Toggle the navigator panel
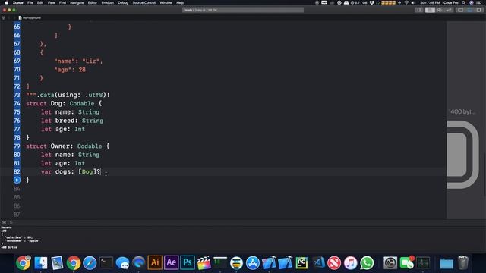 pos(461,10)
